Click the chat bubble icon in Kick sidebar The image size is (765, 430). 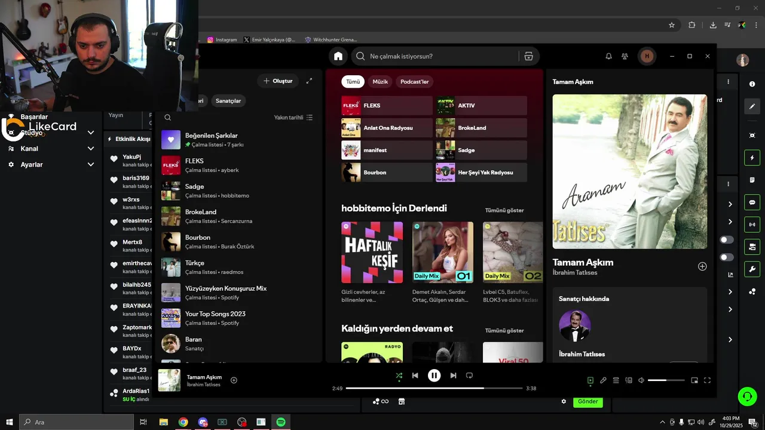click(x=752, y=202)
